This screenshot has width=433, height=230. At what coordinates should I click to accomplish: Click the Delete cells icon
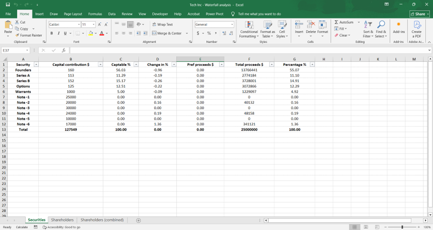[311, 25]
